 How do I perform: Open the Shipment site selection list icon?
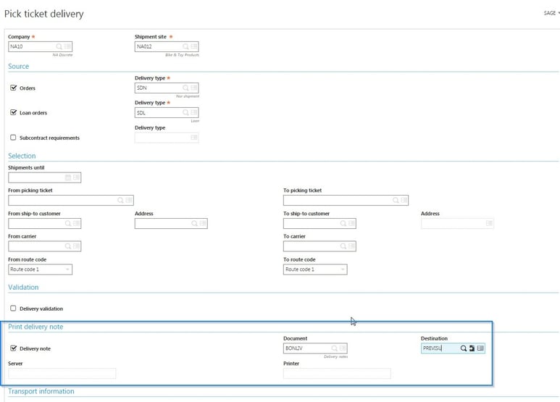click(194, 47)
